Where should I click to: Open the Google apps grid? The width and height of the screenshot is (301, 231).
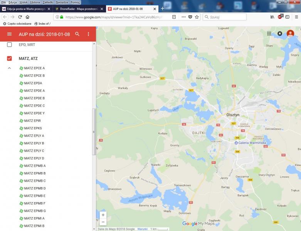pyautogui.click(x=269, y=33)
